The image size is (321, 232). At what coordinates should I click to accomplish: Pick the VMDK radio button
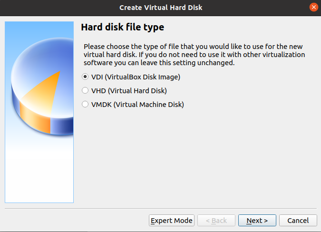point(85,104)
